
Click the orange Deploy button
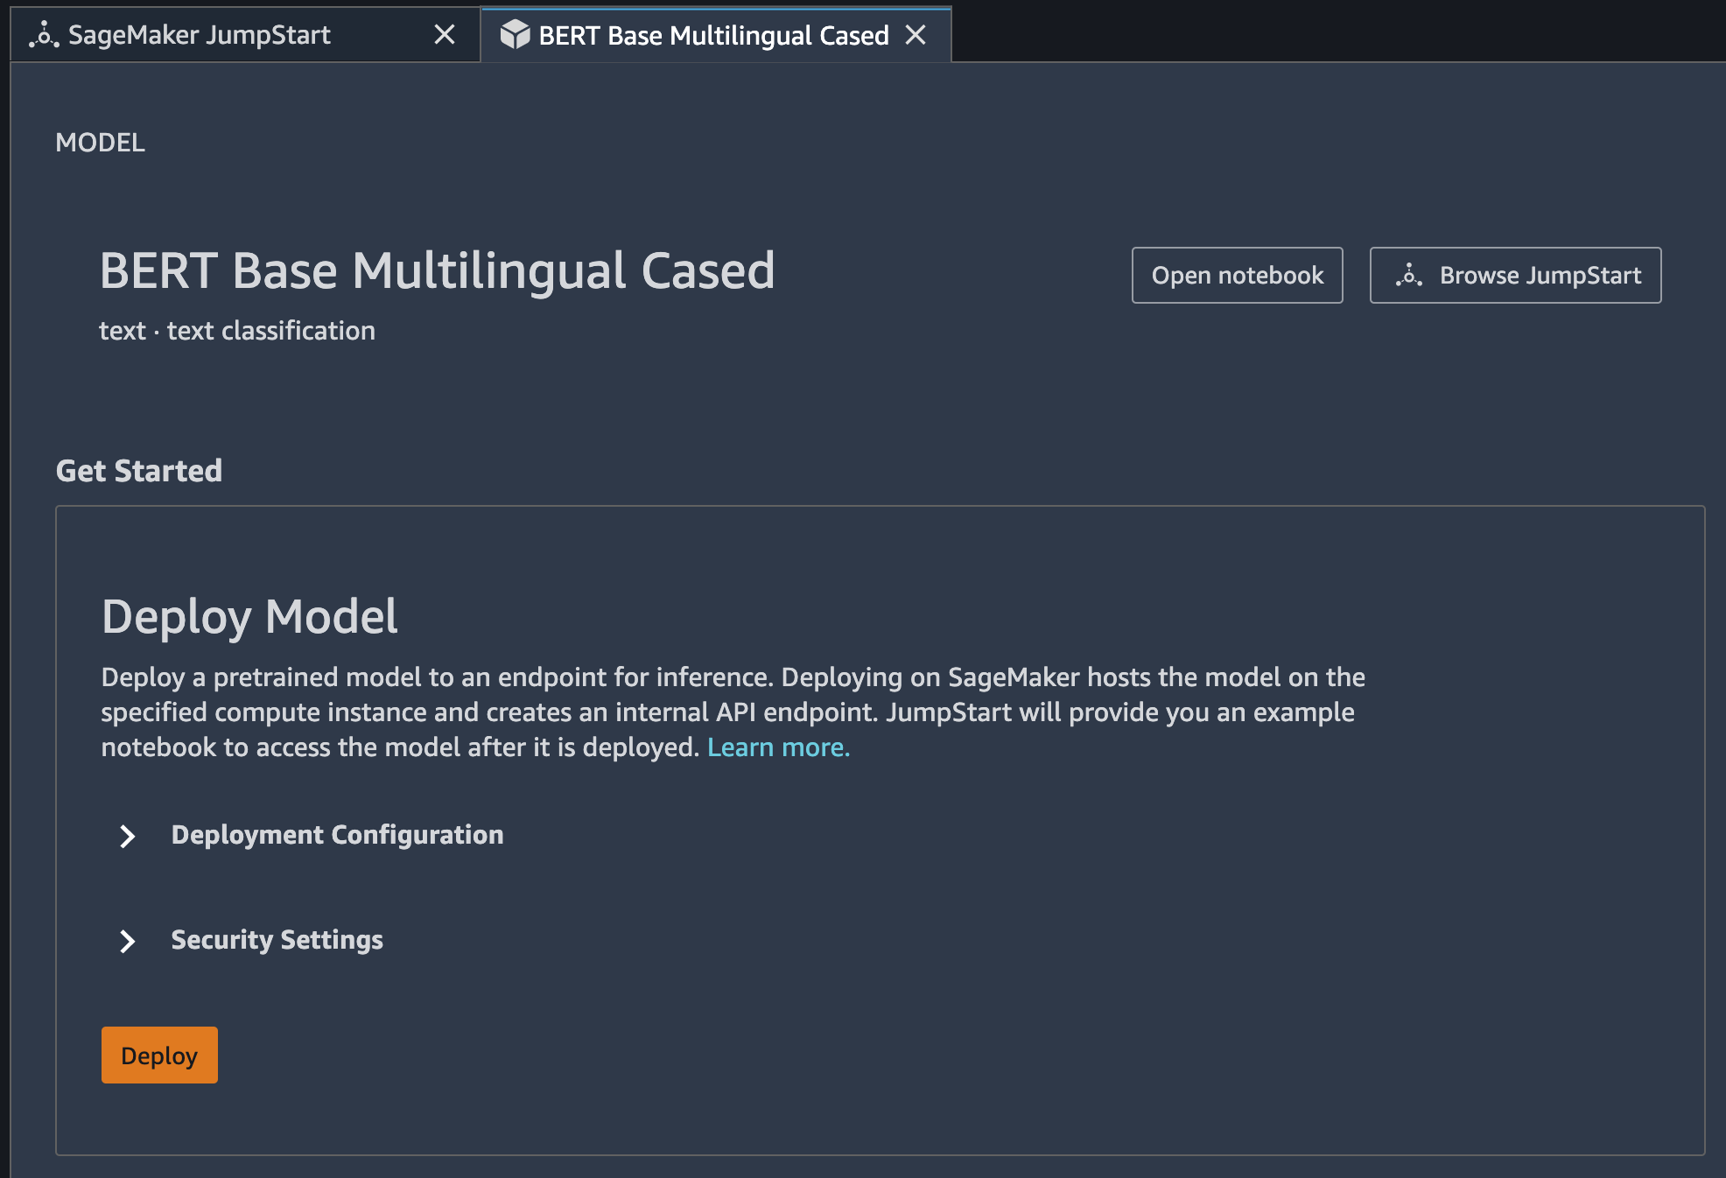point(158,1055)
